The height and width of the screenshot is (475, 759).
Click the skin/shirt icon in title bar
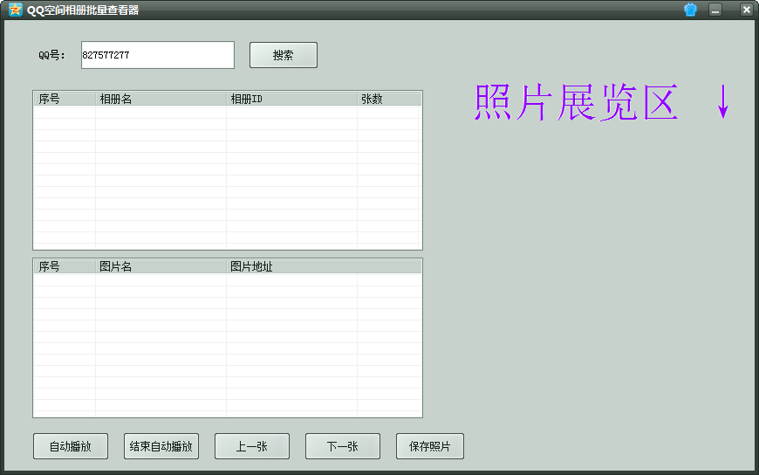pos(690,10)
